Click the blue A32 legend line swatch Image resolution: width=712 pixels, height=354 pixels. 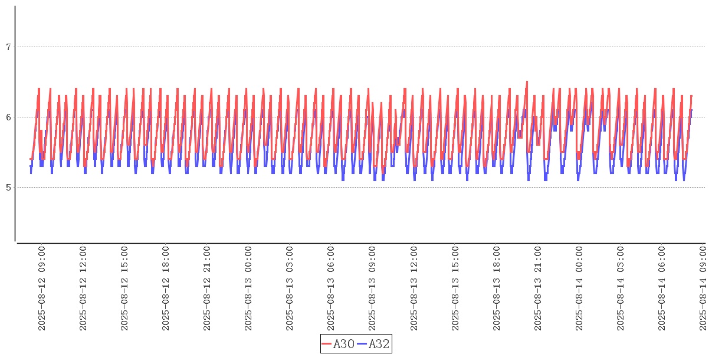pos(362,344)
